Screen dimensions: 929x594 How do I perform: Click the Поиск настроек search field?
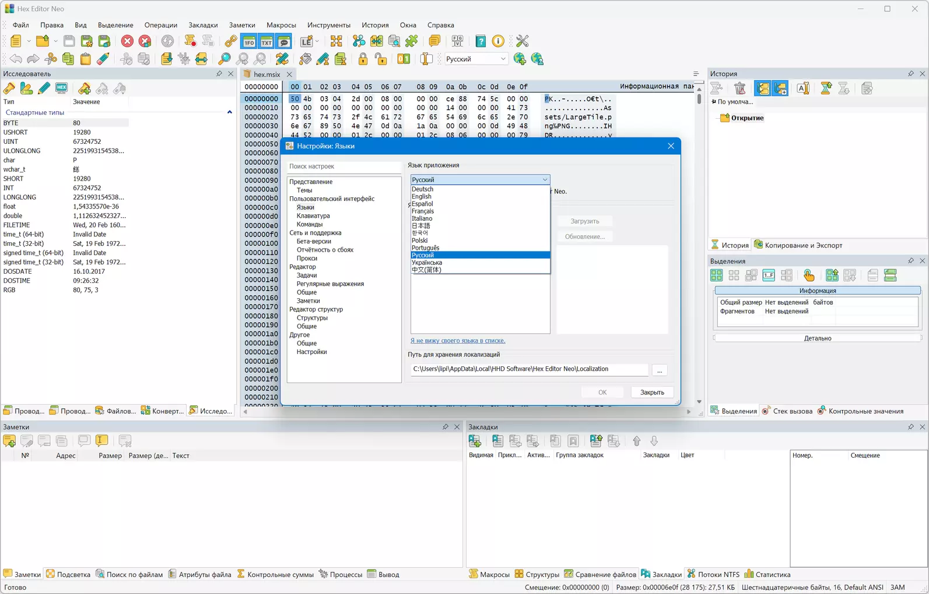click(343, 167)
